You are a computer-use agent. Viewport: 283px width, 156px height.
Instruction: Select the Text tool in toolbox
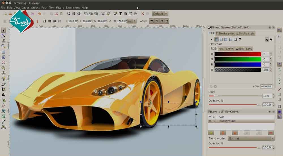(x=3, y=95)
